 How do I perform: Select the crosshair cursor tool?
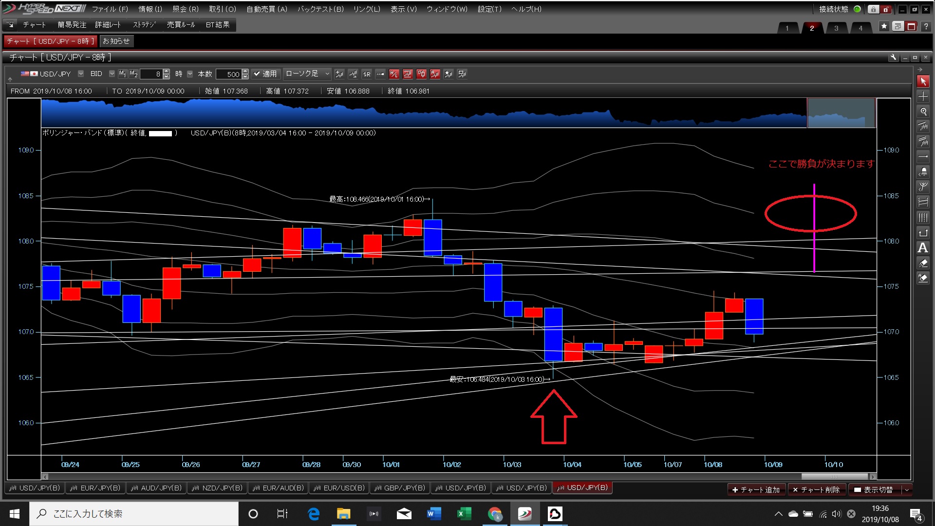[x=923, y=96]
